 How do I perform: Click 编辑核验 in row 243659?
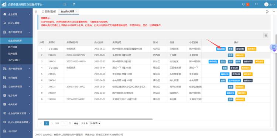pyautogui.click(x=230, y=93)
